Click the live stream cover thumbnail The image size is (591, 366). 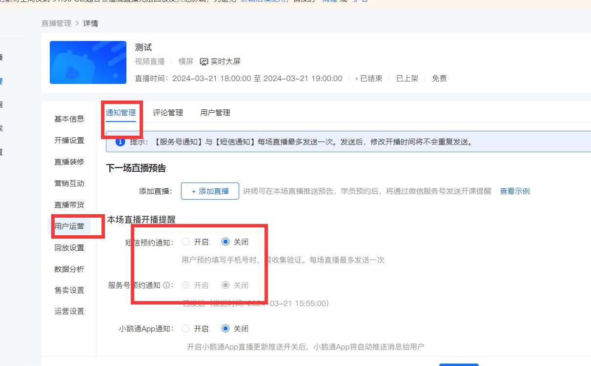[x=88, y=62]
